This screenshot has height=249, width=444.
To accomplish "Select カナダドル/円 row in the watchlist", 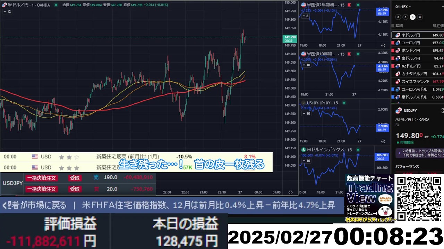I will tap(418, 74).
